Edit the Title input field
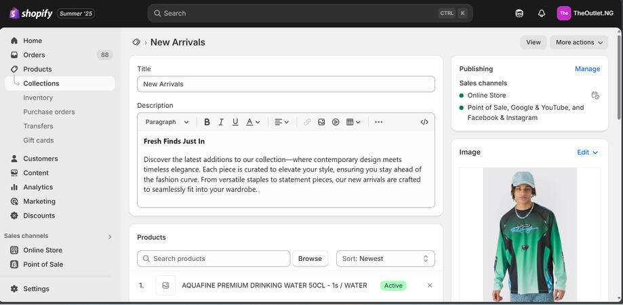This screenshot has height=305, width=623. click(x=286, y=84)
